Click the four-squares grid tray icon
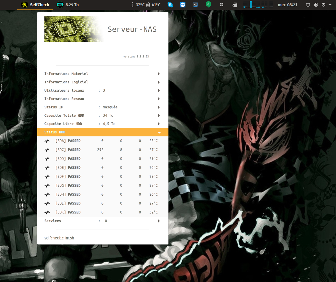Screen dimensions: 336x282 (222, 5)
